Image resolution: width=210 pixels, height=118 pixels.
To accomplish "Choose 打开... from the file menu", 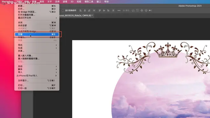I will click(37, 9).
